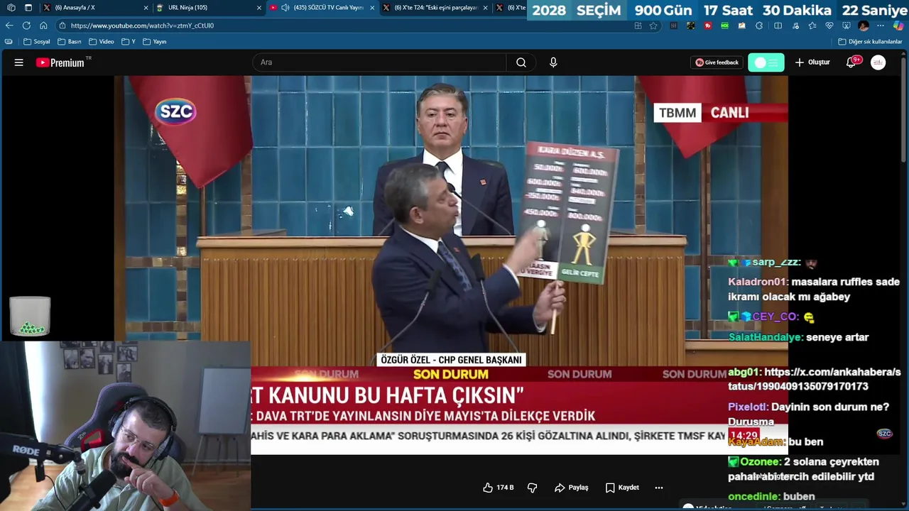Open Basın bookmarks folder
The width and height of the screenshot is (909, 511).
click(70, 42)
